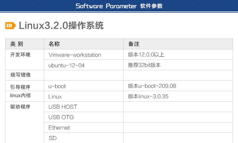Screen dimensions: 238x143
Task: Click the linux内核 category cell
Action: 20,95
